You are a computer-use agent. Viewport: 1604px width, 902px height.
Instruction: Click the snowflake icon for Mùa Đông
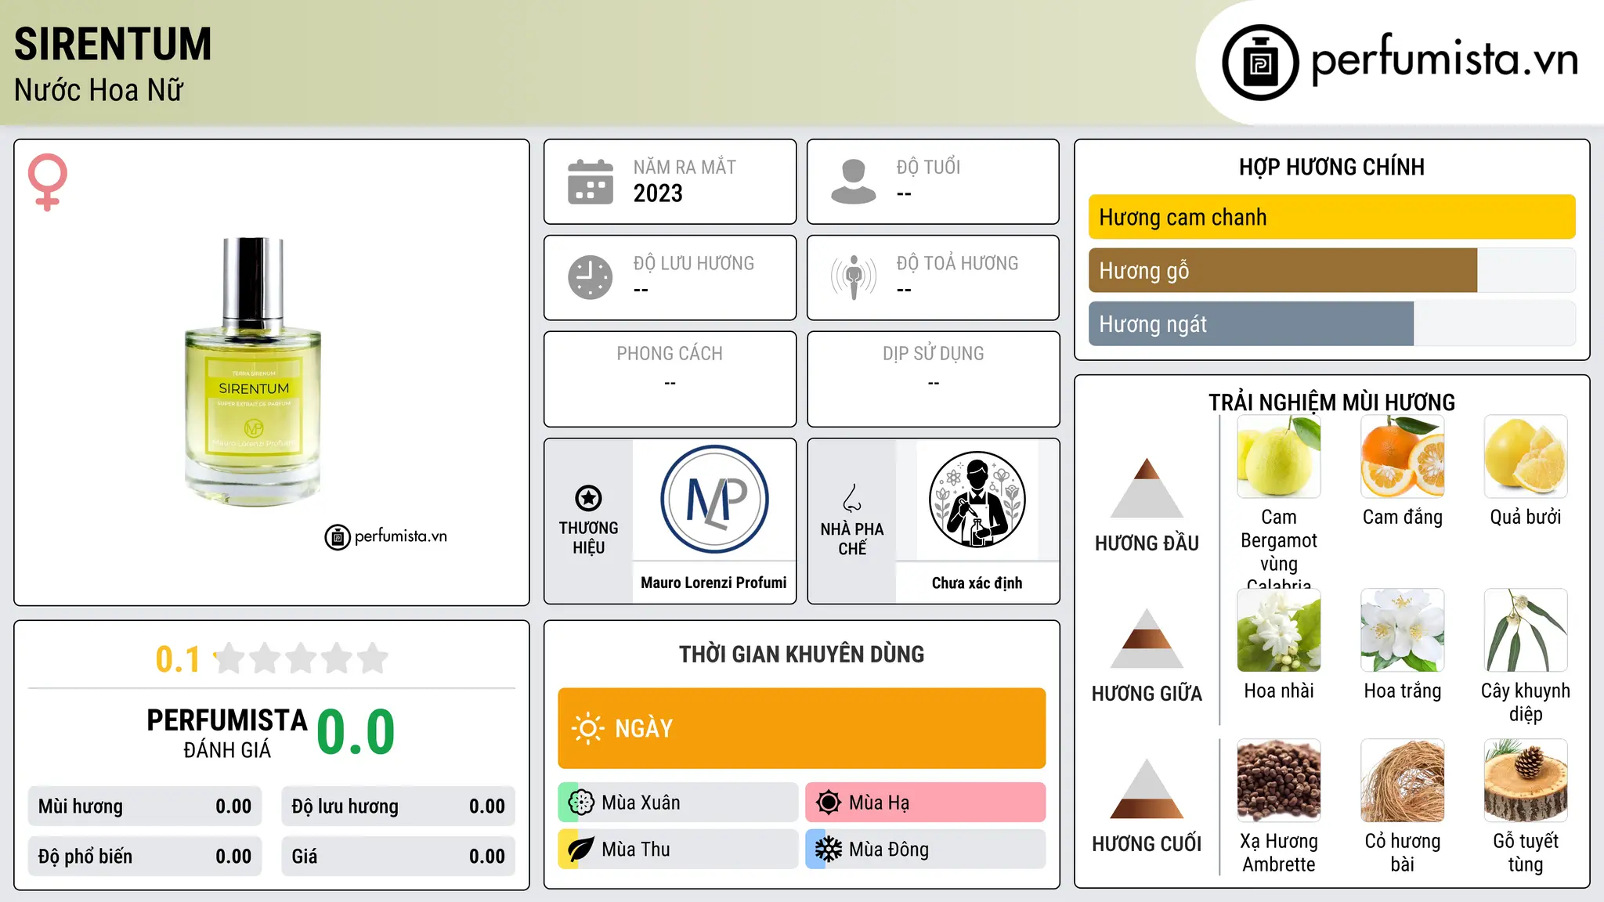pyautogui.click(x=829, y=850)
